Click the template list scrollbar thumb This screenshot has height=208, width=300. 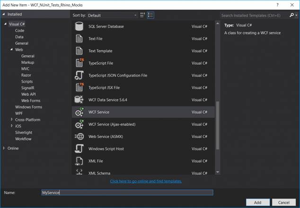tap(218, 125)
